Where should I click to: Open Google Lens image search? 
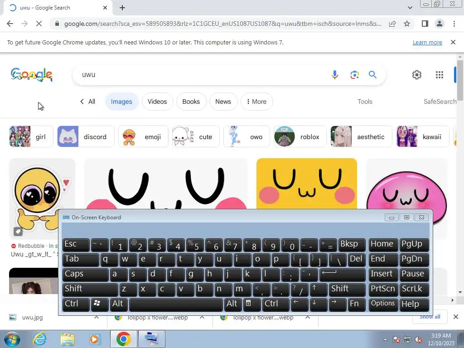tap(354, 75)
